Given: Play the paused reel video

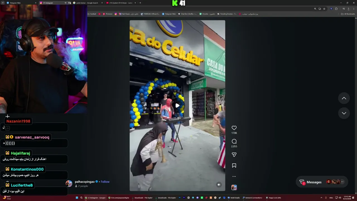Looking at the screenshot, I should 177,106.
